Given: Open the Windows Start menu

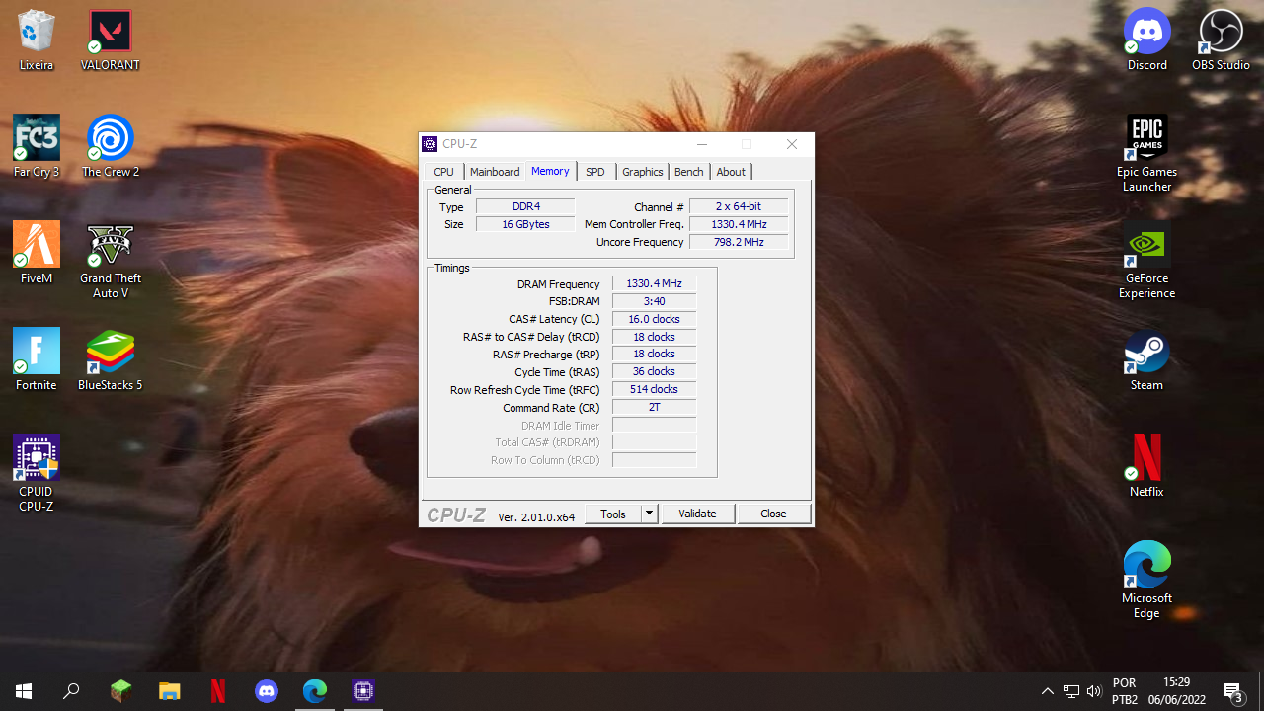Looking at the screenshot, I should [x=24, y=691].
